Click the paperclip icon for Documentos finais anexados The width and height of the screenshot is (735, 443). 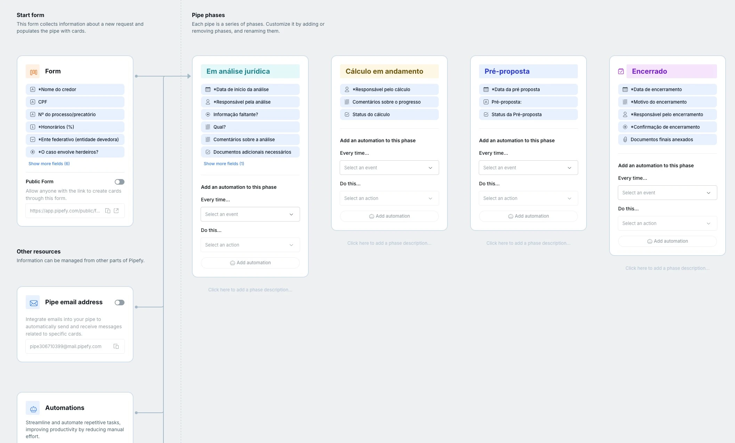(x=625, y=139)
